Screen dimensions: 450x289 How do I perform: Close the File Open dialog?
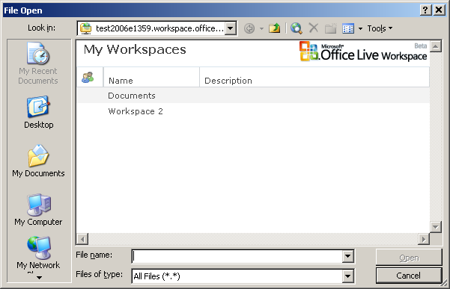(x=439, y=10)
